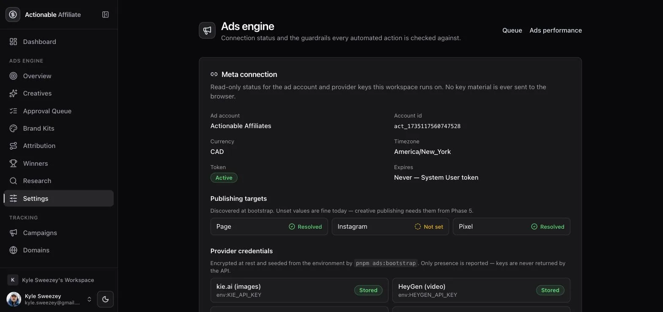
Task: Click the Instagram publishing target card
Action: (390, 227)
